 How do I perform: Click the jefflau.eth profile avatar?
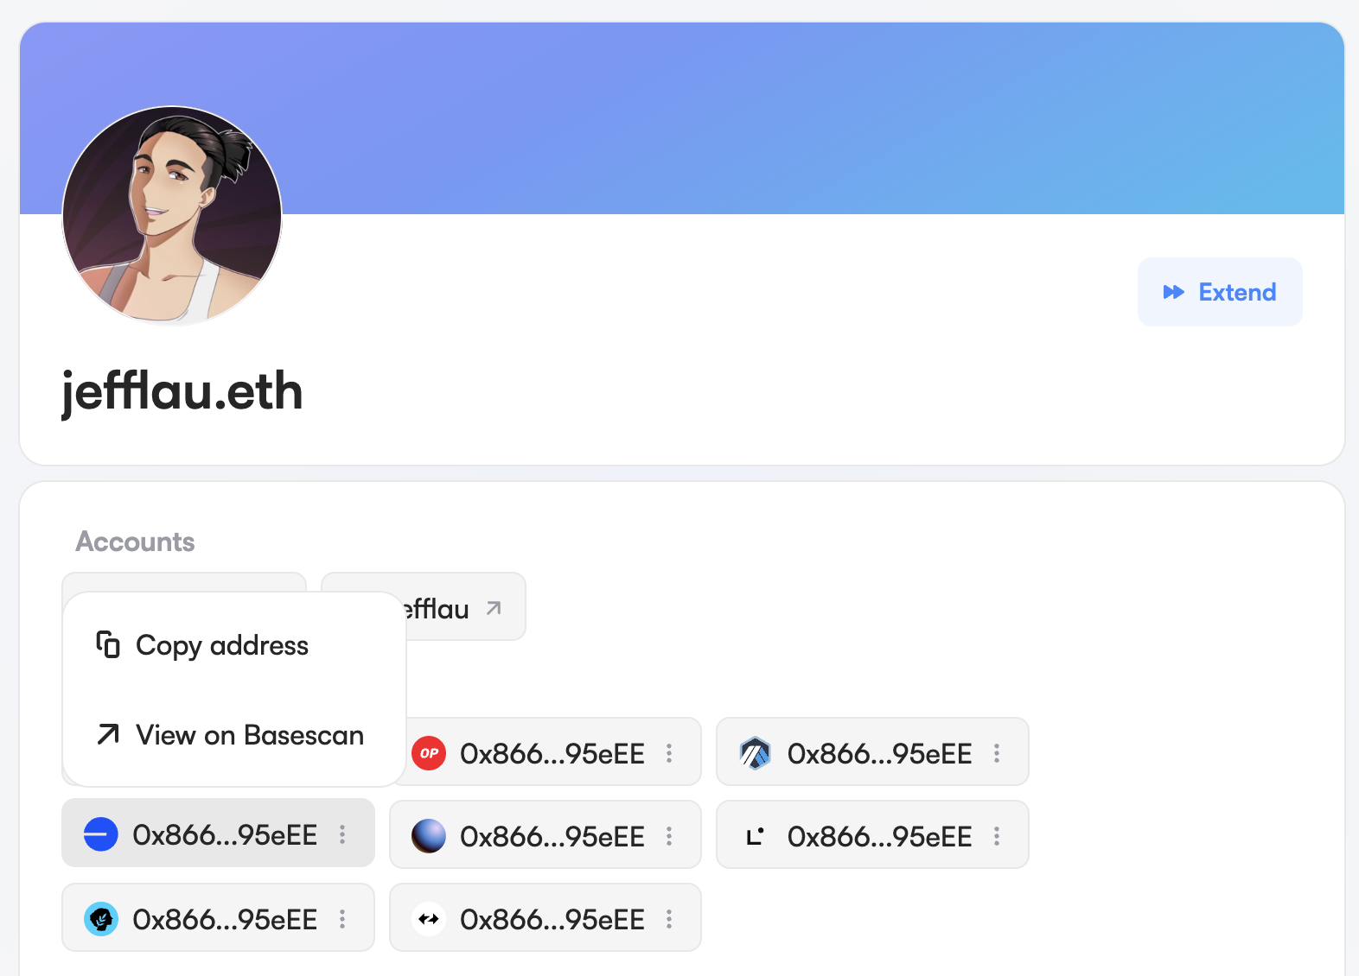tap(172, 215)
